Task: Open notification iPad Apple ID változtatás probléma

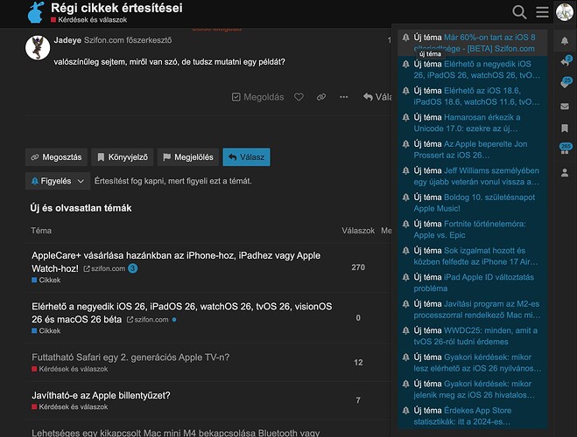Action: (x=473, y=282)
